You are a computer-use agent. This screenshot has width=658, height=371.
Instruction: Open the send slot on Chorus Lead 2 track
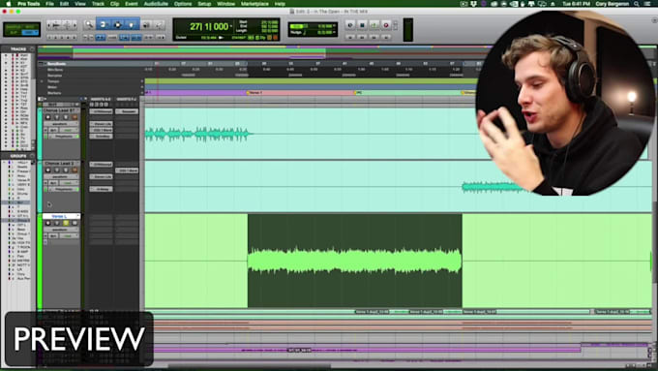pos(127,170)
